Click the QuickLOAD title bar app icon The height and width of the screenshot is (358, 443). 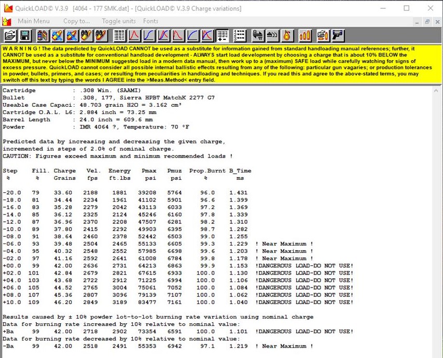[8, 8]
